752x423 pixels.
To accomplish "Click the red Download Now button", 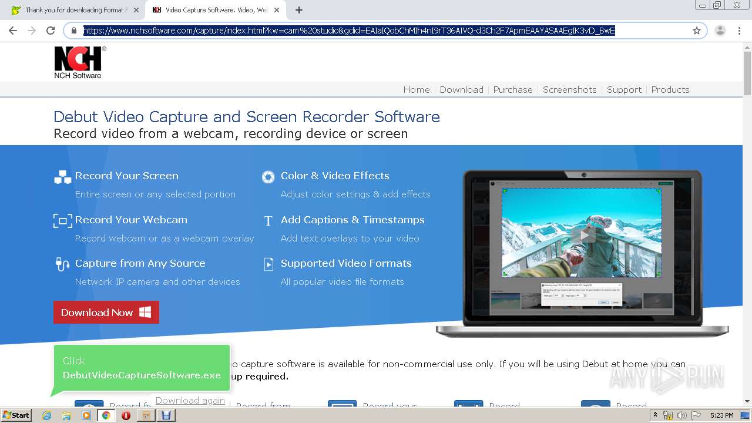I will click(106, 313).
